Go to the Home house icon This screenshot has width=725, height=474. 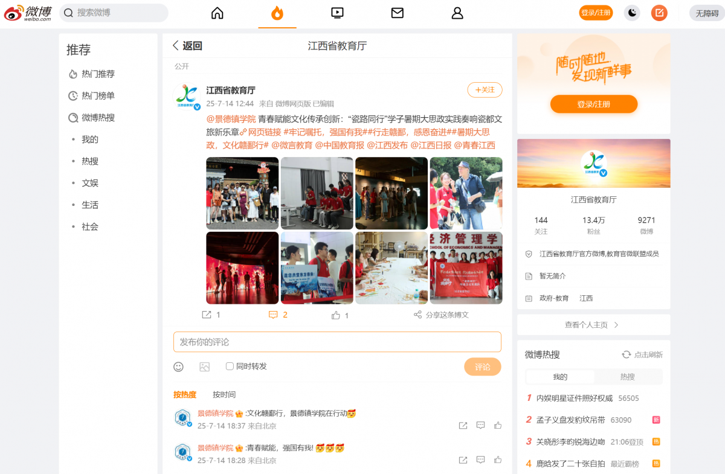click(x=217, y=13)
